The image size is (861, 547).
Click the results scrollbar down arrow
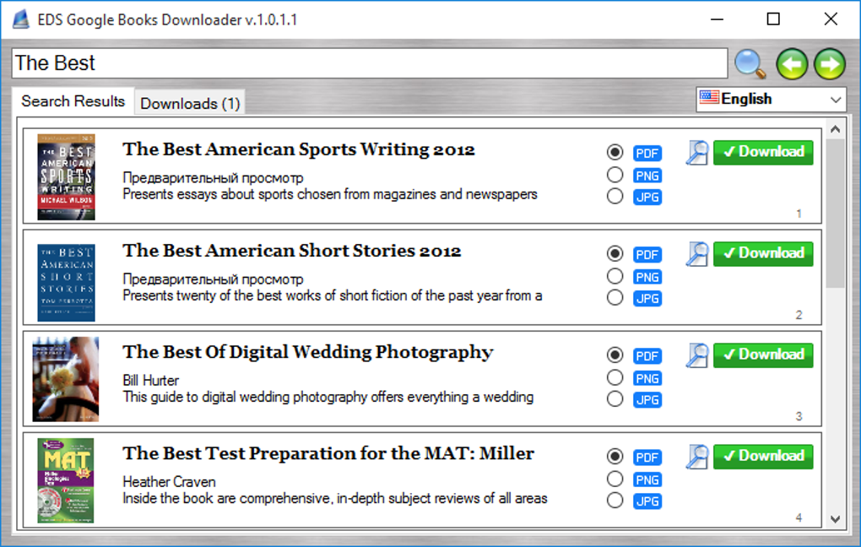pos(835,519)
